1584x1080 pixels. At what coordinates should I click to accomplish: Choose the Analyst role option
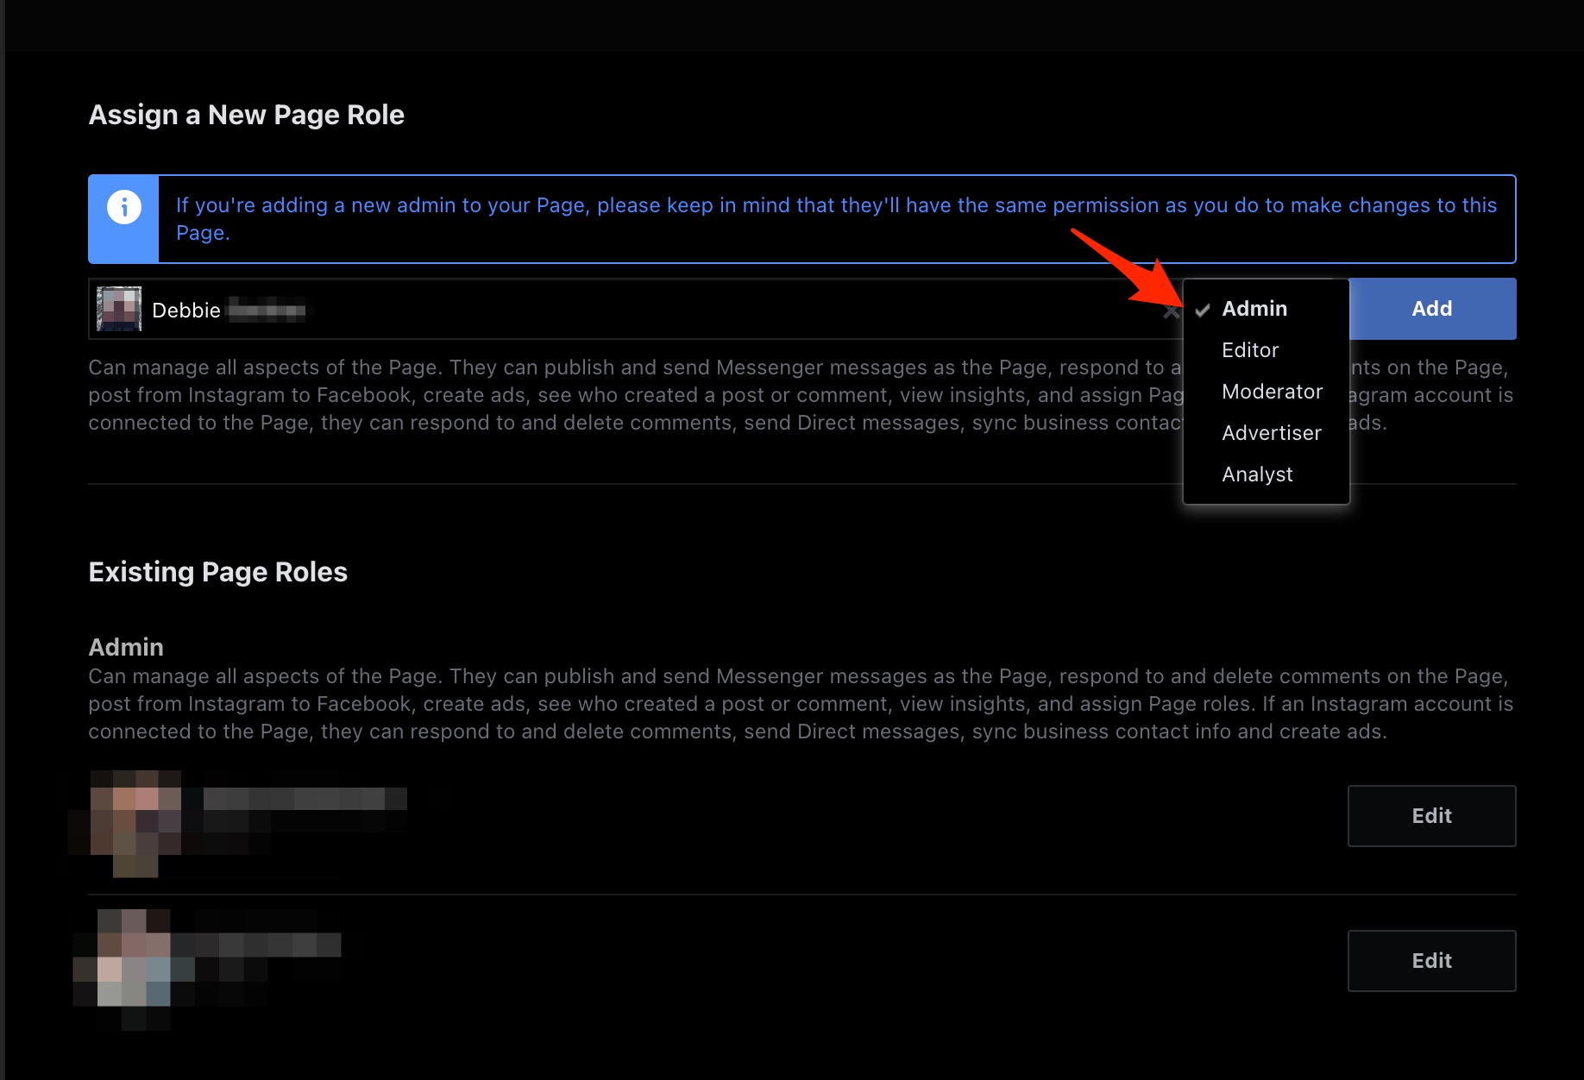(1257, 474)
